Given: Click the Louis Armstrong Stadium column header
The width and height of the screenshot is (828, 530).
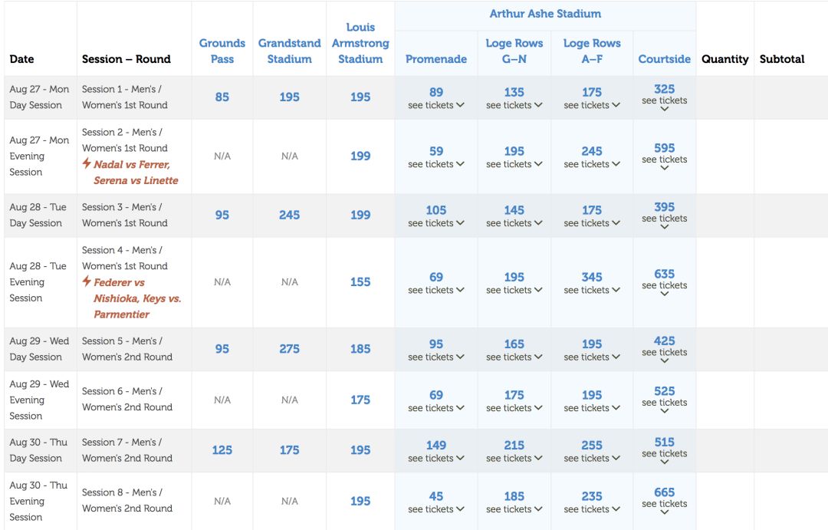Looking at the screenshot, I should [x=360, y=43].
